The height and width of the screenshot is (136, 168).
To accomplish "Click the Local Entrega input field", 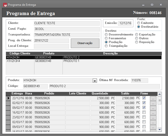I will (51, 46).
